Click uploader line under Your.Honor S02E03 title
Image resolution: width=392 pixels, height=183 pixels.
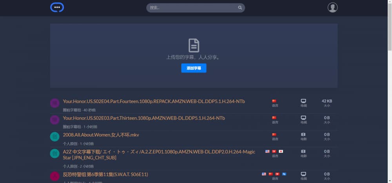click(80, 127)
